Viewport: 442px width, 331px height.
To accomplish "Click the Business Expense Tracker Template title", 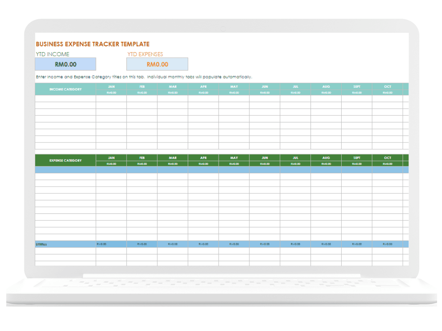I will click(92, 44).
